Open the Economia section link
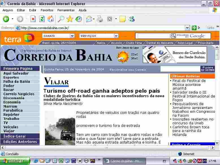 pos(12,102)
